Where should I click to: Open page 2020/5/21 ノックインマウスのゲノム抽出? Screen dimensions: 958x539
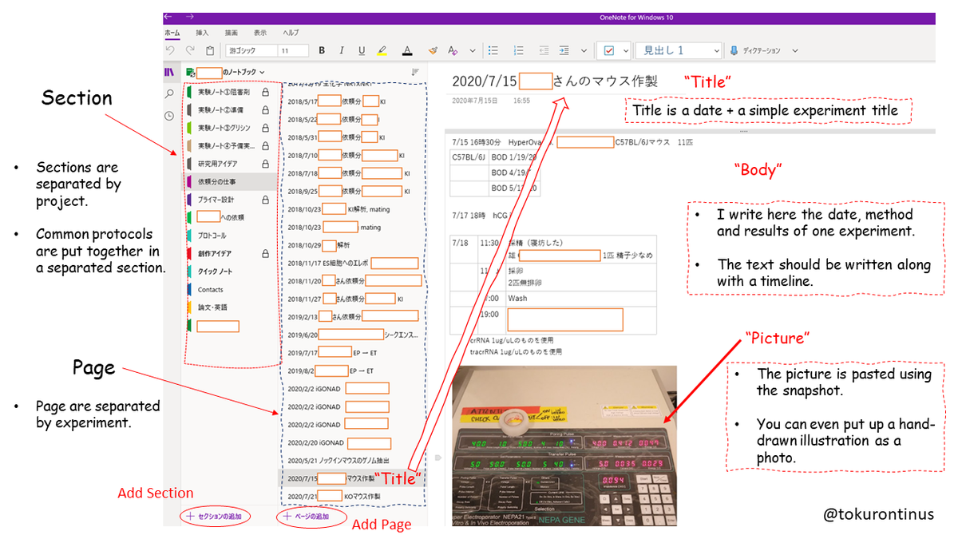pos(351,461)
